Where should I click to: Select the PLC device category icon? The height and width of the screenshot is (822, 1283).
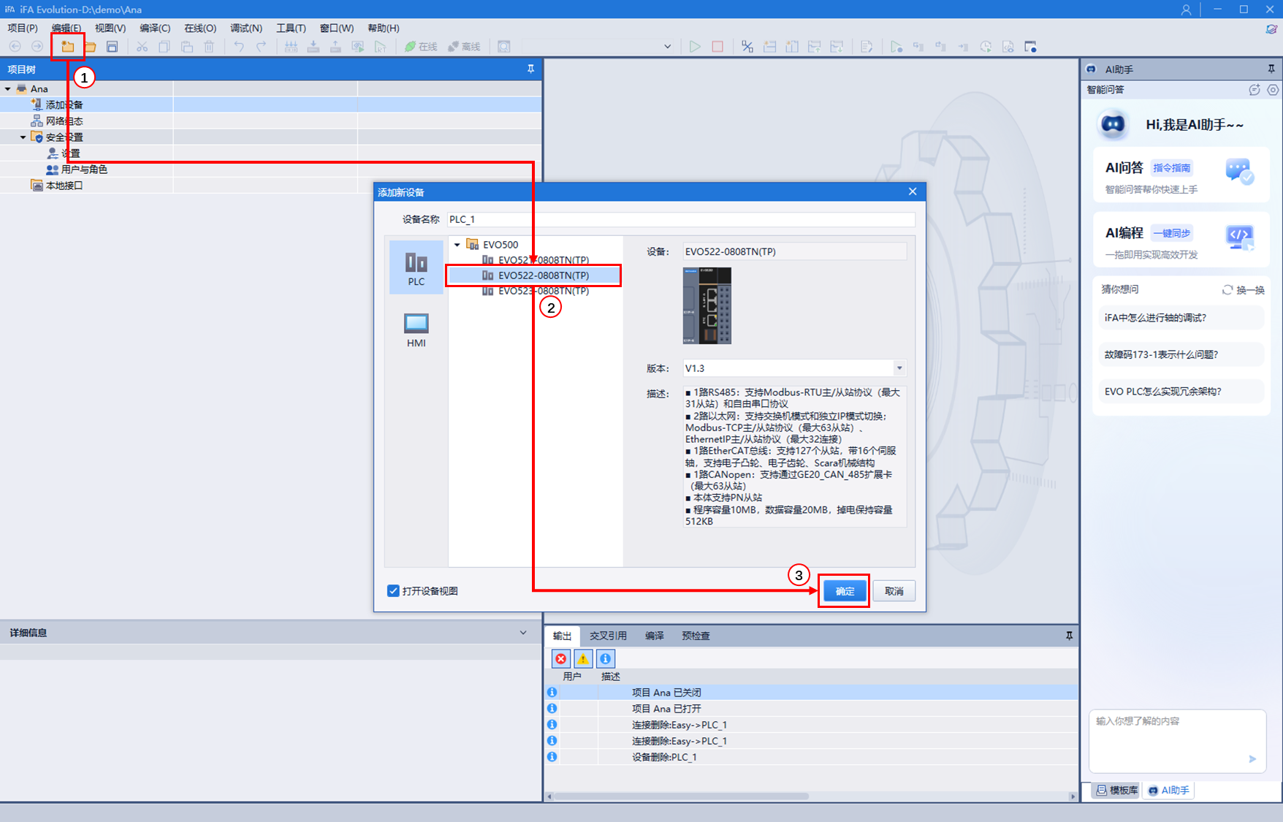416,267
